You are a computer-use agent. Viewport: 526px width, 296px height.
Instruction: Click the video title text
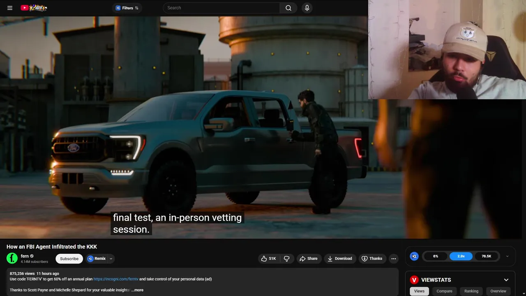click(52, 247)
